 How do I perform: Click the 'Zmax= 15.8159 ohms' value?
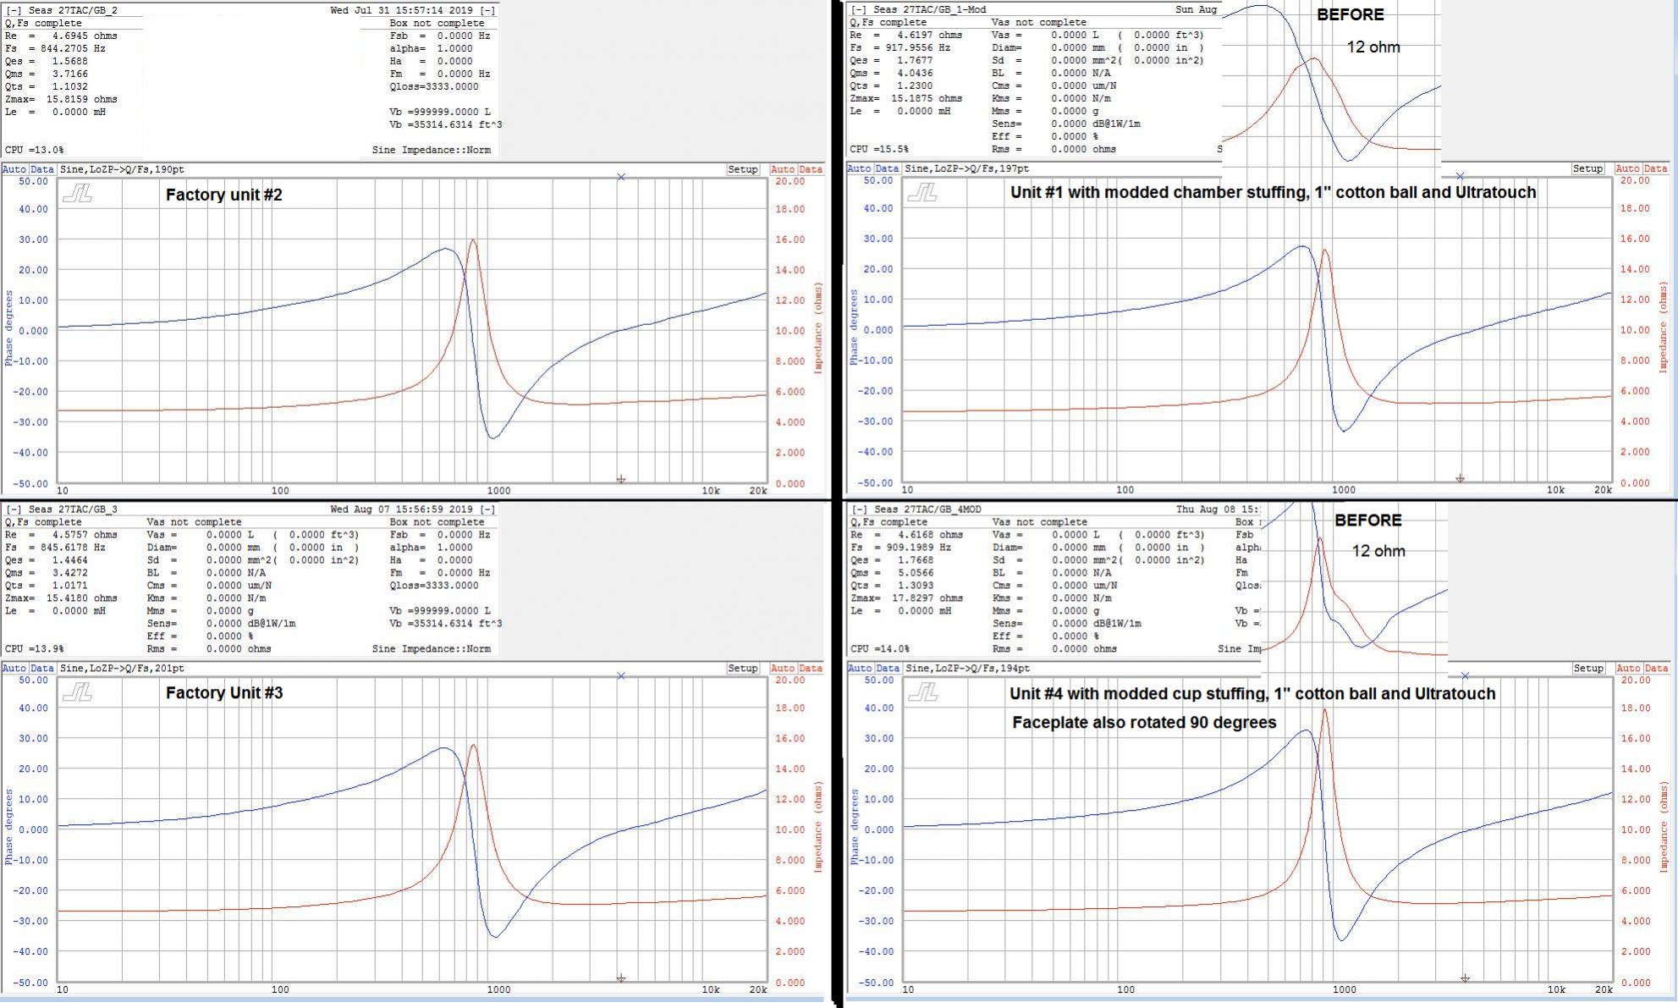coord(61,99)
